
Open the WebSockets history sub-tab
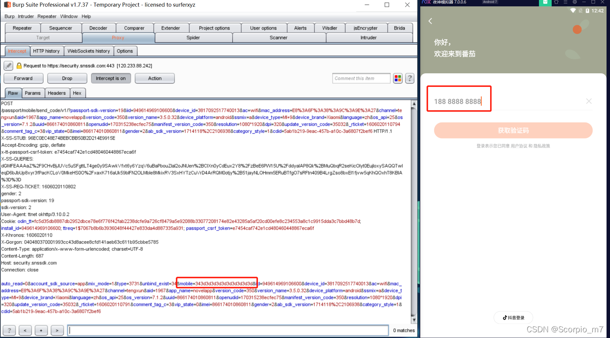[89, 51]
